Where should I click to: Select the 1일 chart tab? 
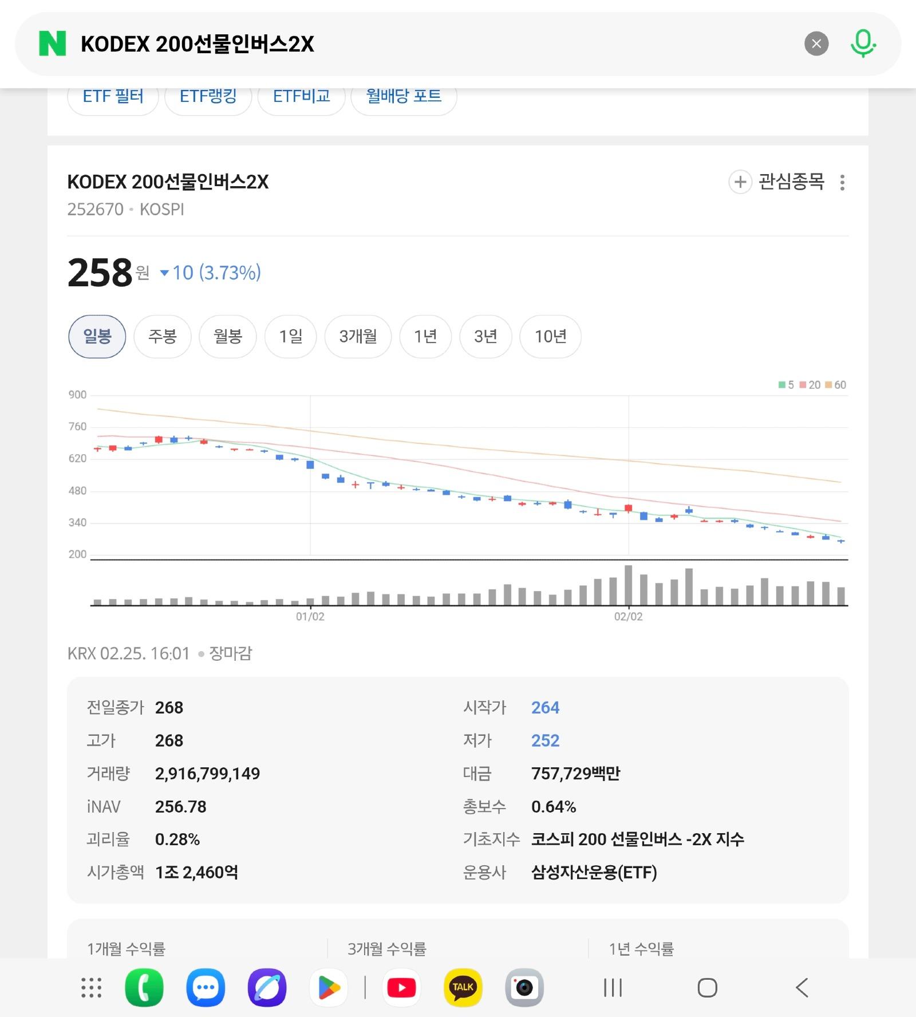pyautogui.click(x=291, y=337)
